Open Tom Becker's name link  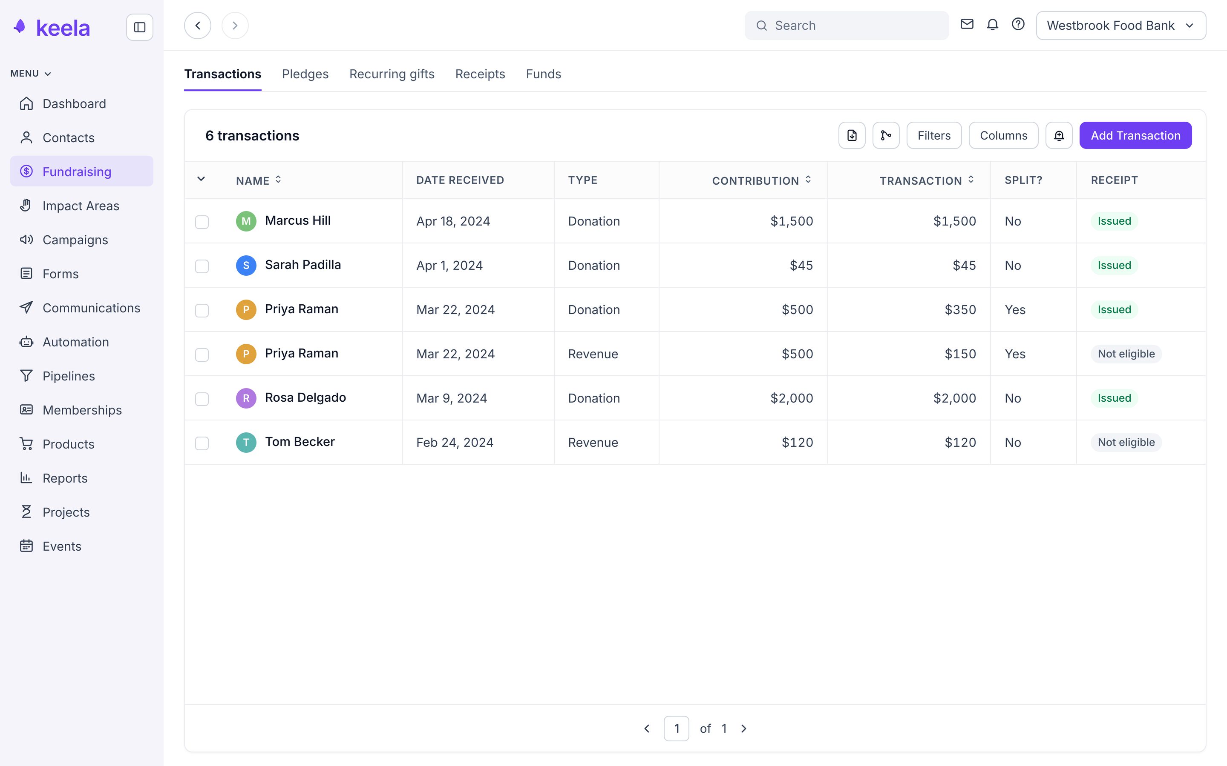tap(300, 442)
